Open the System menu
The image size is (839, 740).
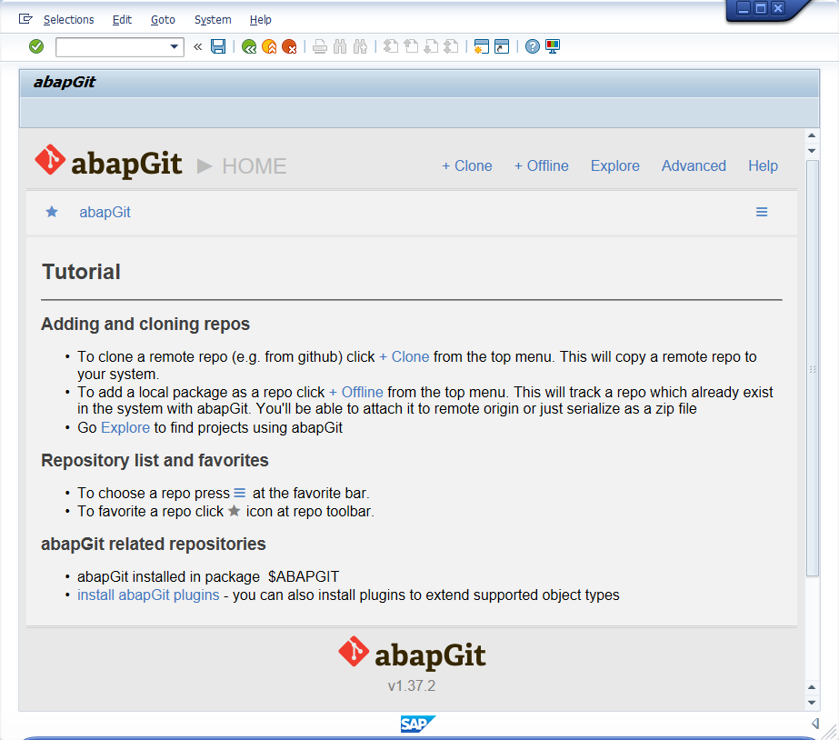213,20
